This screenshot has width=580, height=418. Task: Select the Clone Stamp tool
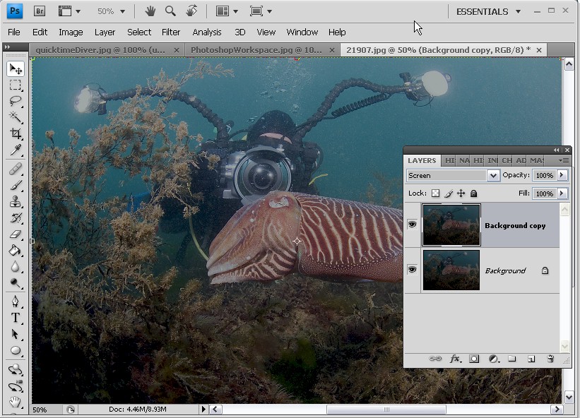pos(16,201)
